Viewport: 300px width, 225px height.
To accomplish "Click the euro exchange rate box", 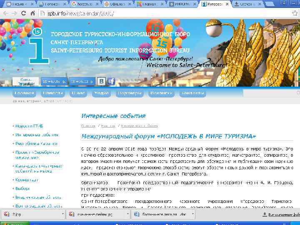I will tap(82, 82).
